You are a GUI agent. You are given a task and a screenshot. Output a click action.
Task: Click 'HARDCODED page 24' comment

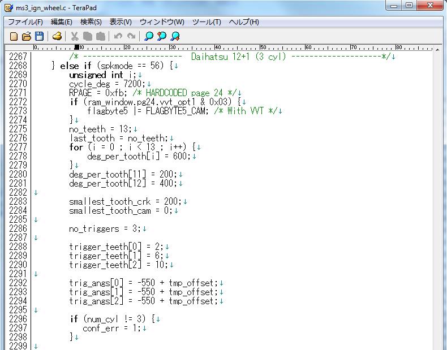(184, 93)
